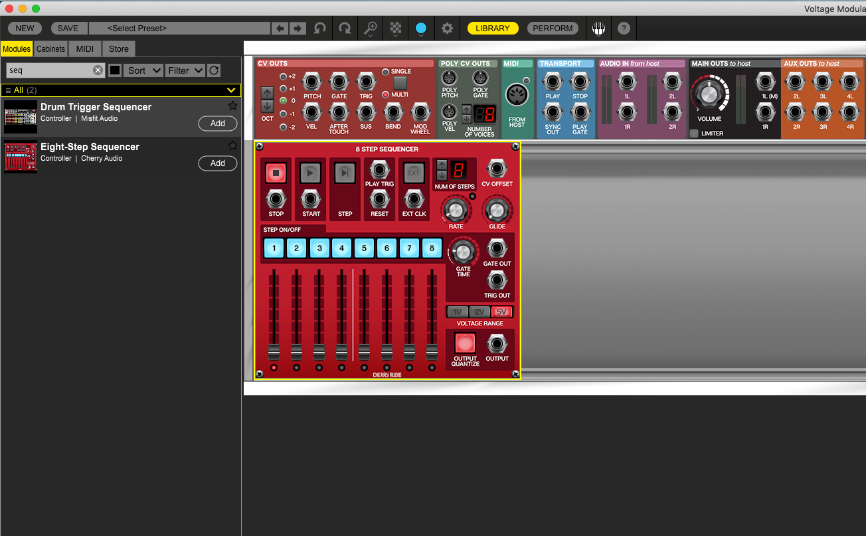The width and height of the screenshot is (866, 536).
Task: Open the Sort dropdown
Action: click(143, 70)
